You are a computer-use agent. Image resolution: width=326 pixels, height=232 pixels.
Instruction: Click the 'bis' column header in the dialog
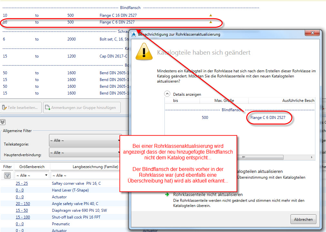click(176, 101)
